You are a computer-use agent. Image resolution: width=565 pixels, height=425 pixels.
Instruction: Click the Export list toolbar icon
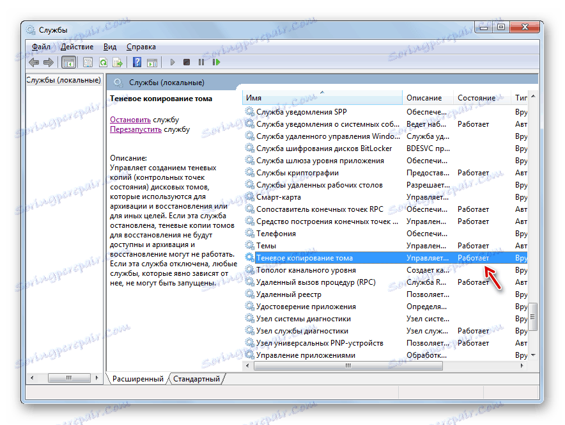pyautogui.click(x=118, y=63)
